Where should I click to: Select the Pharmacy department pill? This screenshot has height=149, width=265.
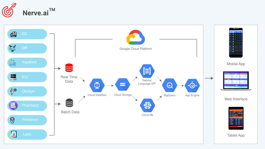[x=27, y=106]
